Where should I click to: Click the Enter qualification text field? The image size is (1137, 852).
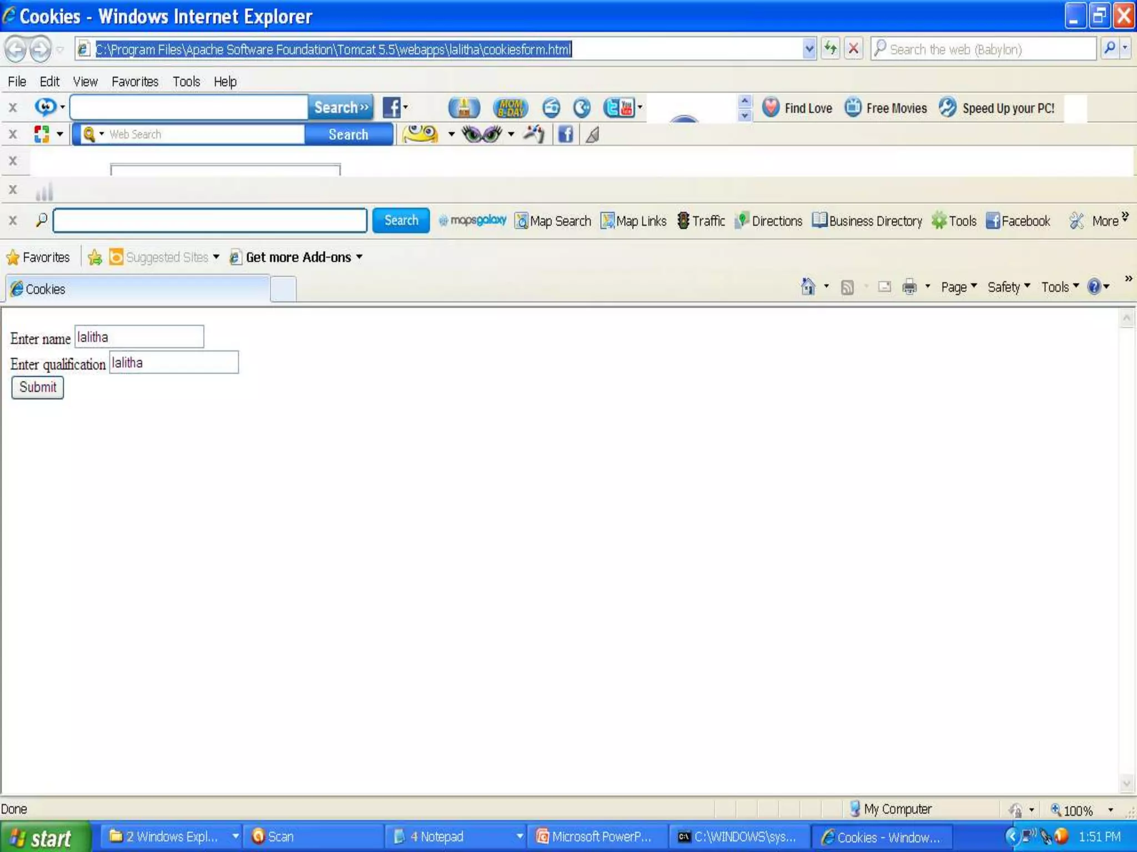[174, 363]
